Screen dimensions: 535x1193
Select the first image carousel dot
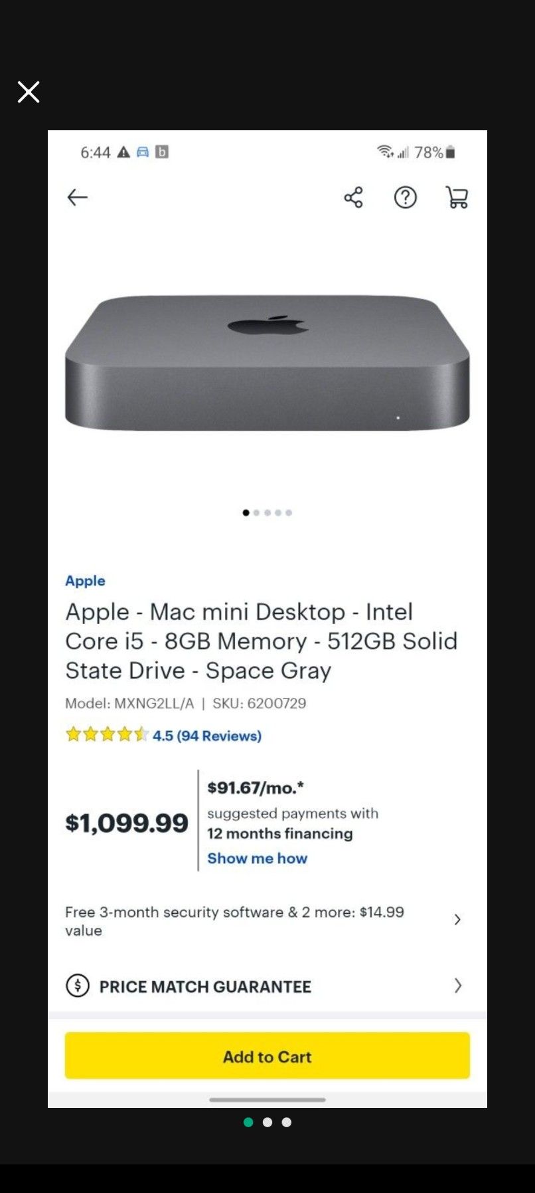[245, 512]
